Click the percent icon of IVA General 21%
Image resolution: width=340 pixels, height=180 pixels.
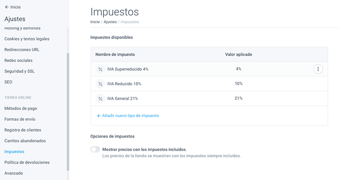point(100,99)
